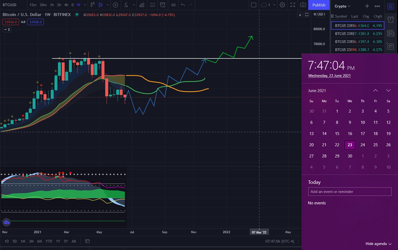The image size is (398, 250).
Task: Open the Crypto watchlist dropdown
Action: point(342,6)
